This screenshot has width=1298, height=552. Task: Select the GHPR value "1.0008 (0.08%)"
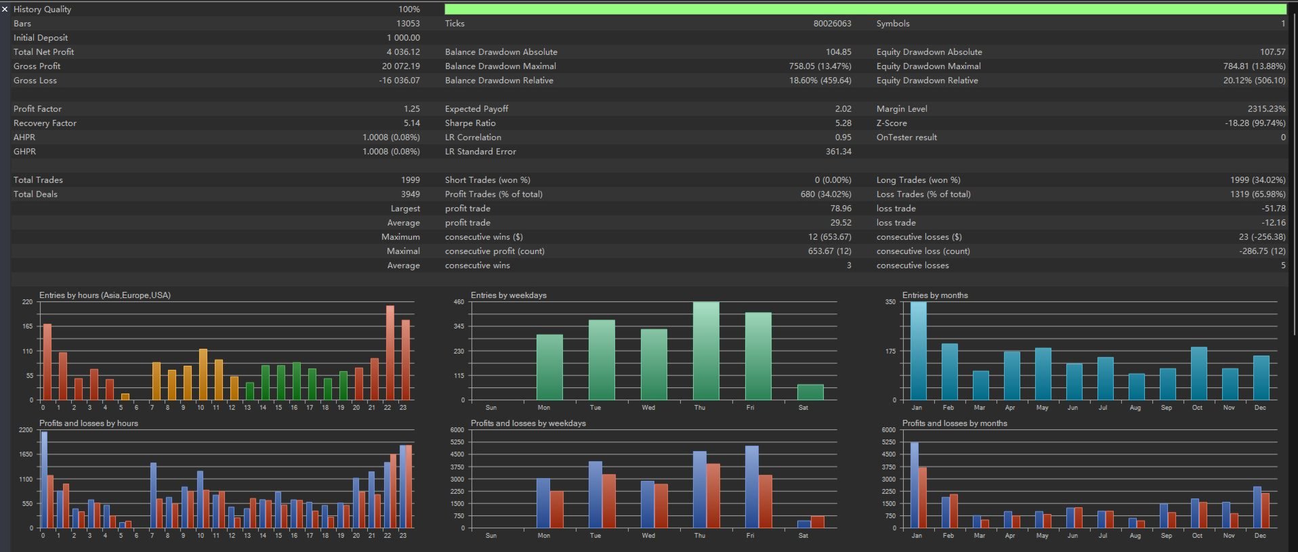(392, 152)
